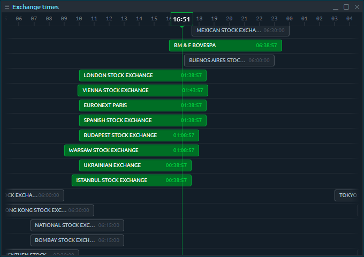Click the exchange bar showing 06:00:00 beside Hong Kong

[34, 195]
